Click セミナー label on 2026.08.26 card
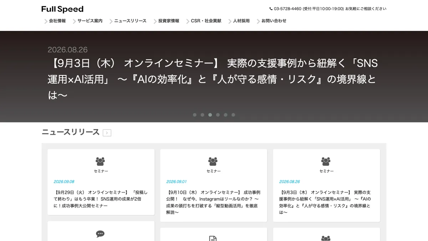 point(326,171)
